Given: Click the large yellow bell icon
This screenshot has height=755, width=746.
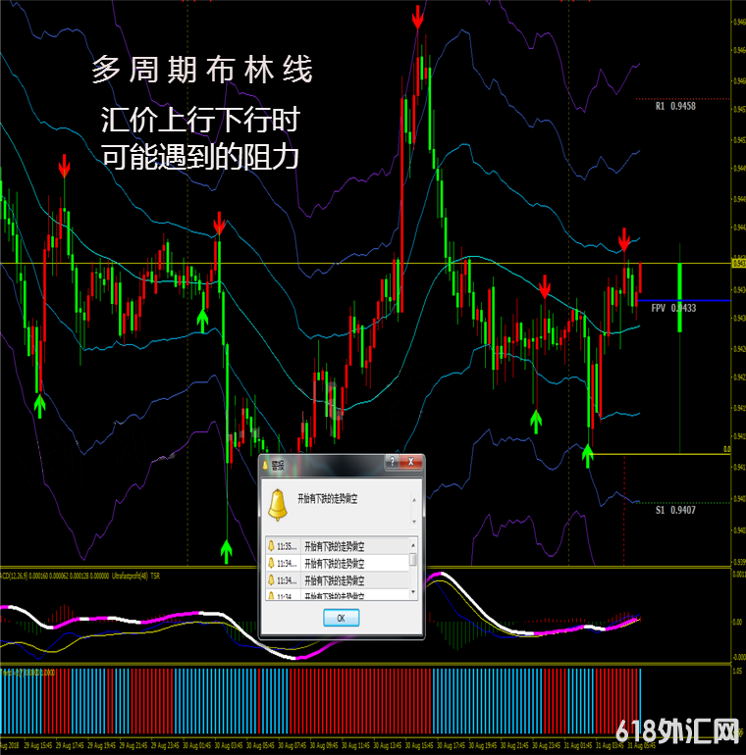Looking at the screenshot, I should click(279, 504).
